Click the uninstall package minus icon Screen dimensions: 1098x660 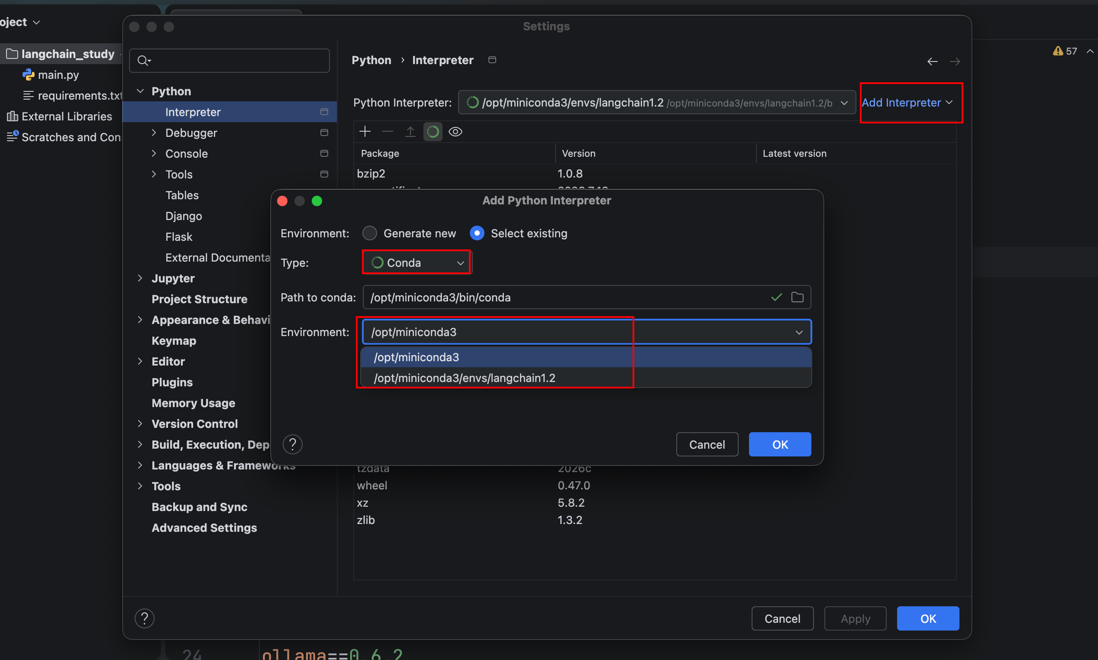tap(388, 132)
